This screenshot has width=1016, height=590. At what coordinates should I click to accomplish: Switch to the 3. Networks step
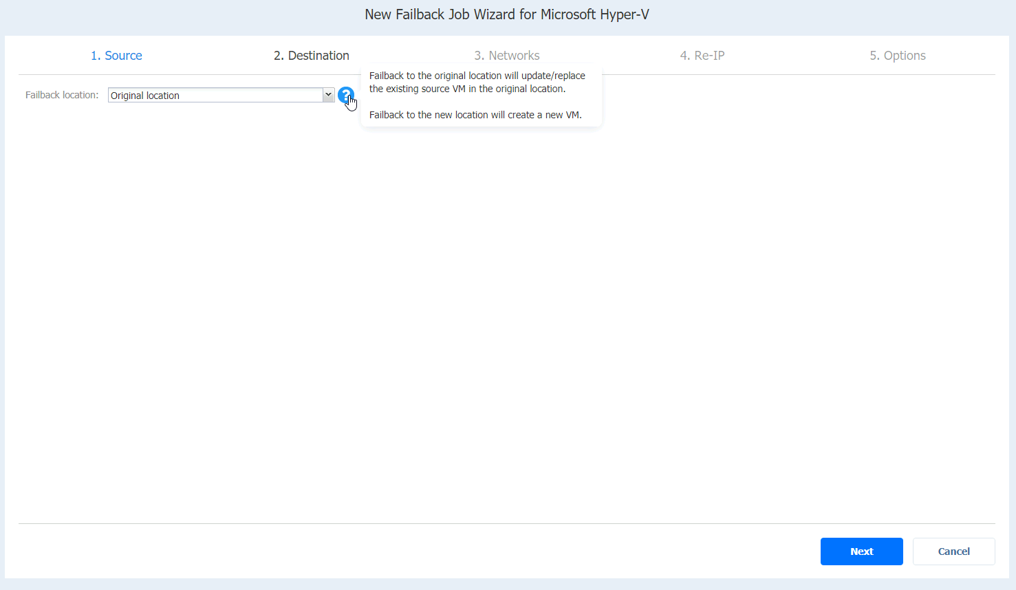click(507, 56)
